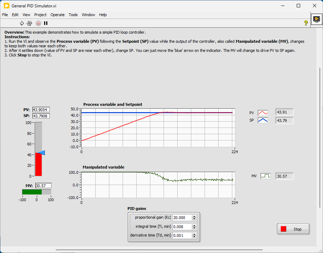Click the Run arrow toolbar icon

point(22,23)
